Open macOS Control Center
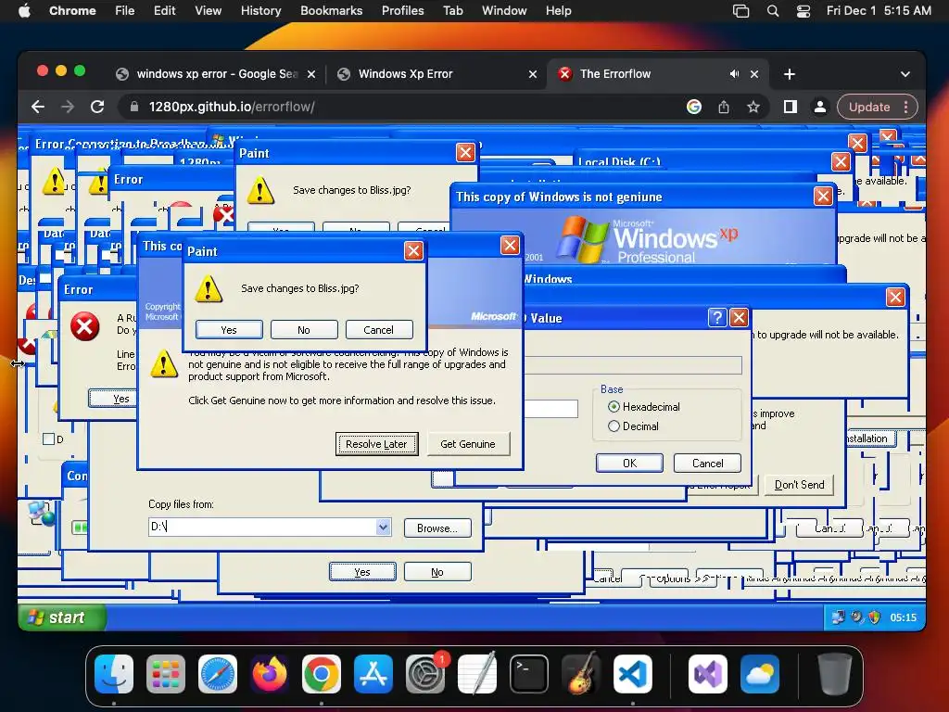Image resolution: width=949 pixels, height=712 pixels. [x=803, y=11]
